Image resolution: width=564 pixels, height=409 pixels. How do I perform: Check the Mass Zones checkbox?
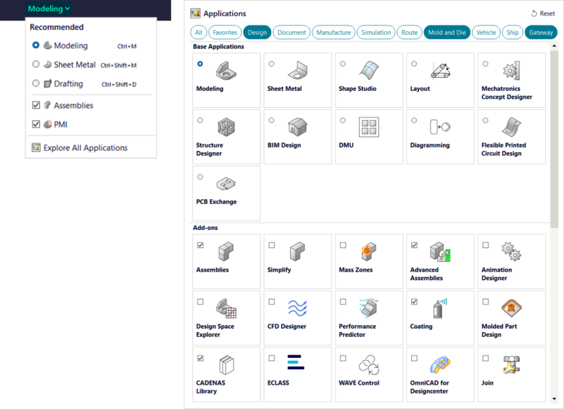(343, 245)
